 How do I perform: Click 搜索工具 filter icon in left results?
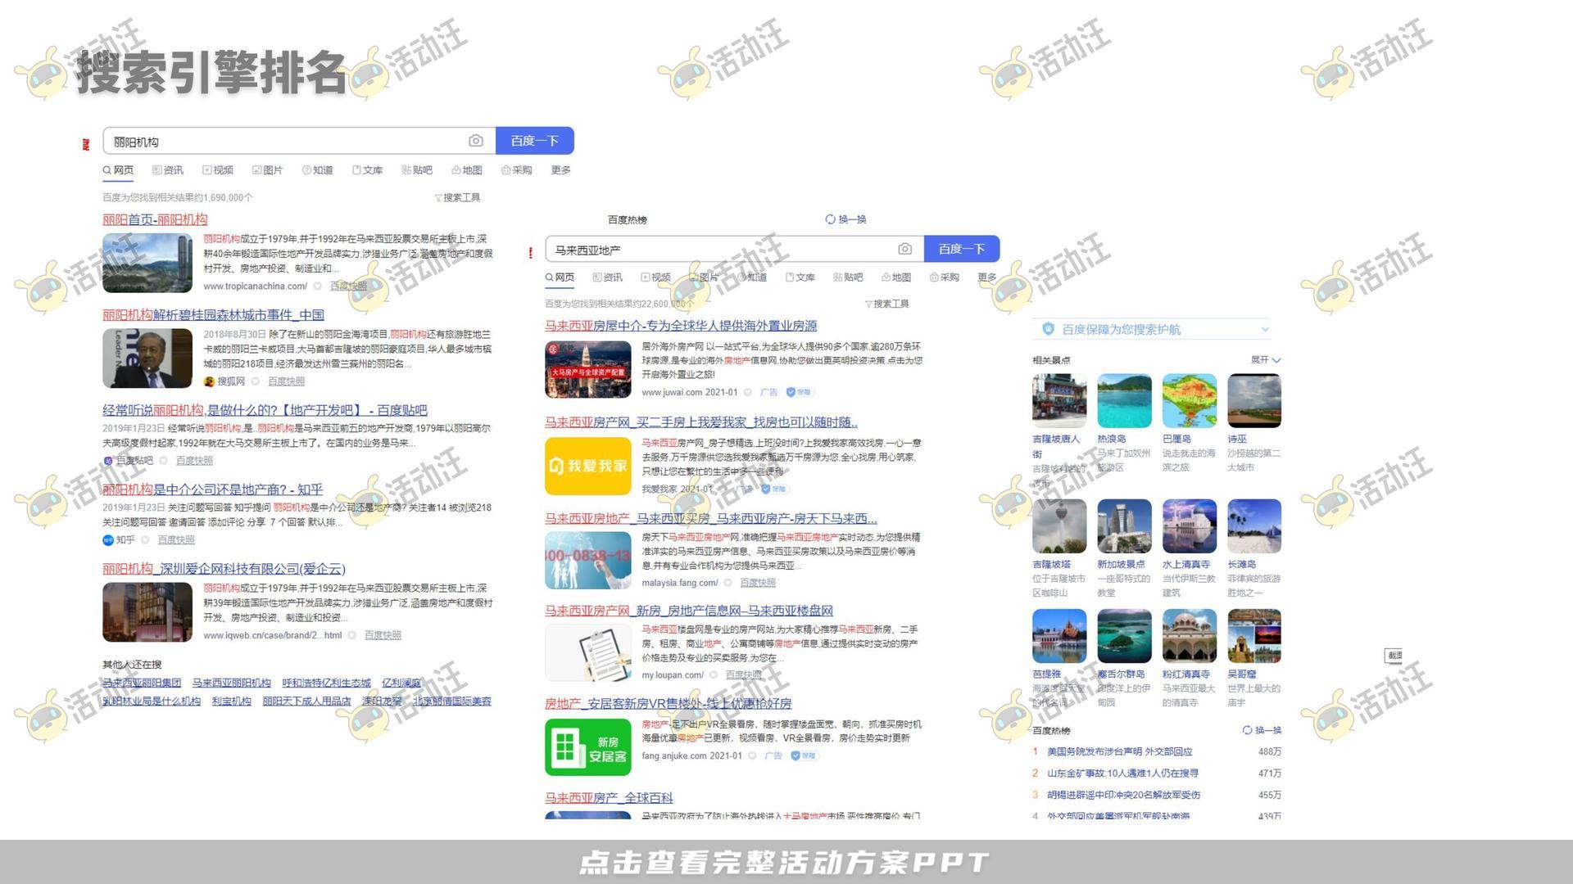438,198
